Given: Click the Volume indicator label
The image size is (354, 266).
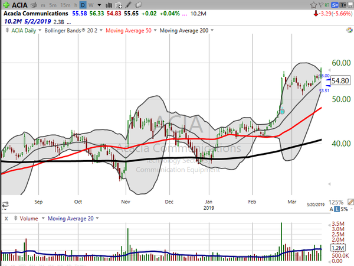Looking at the screenshot, I should 29,219.
